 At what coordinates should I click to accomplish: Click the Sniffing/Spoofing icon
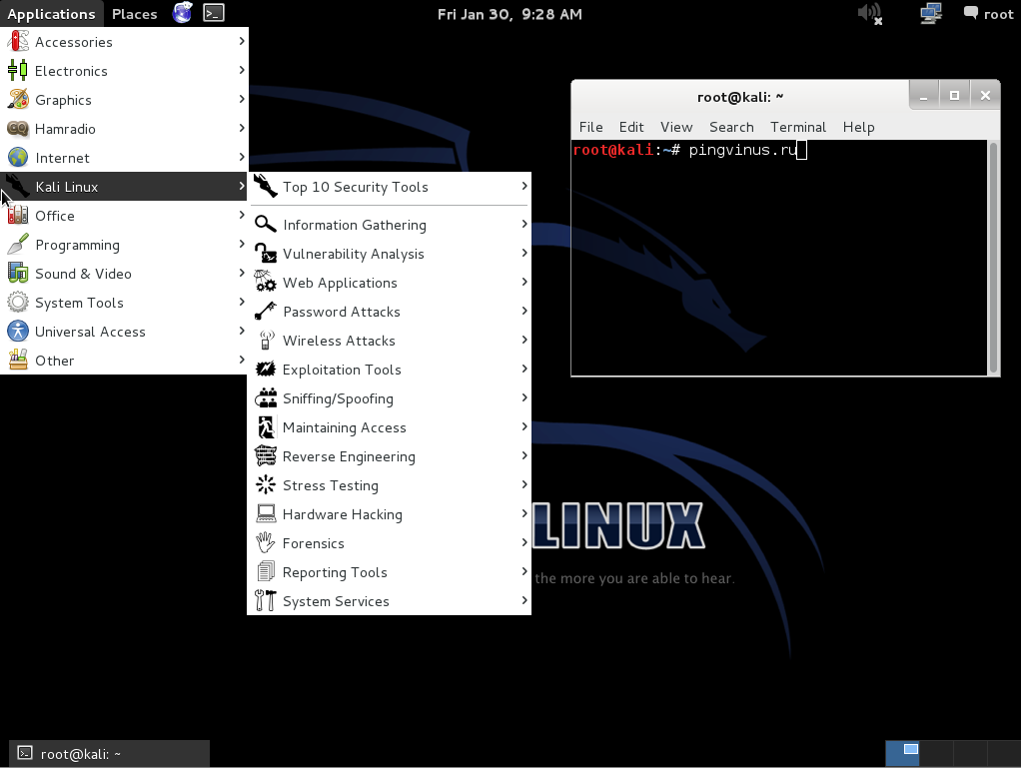(265, 398)
